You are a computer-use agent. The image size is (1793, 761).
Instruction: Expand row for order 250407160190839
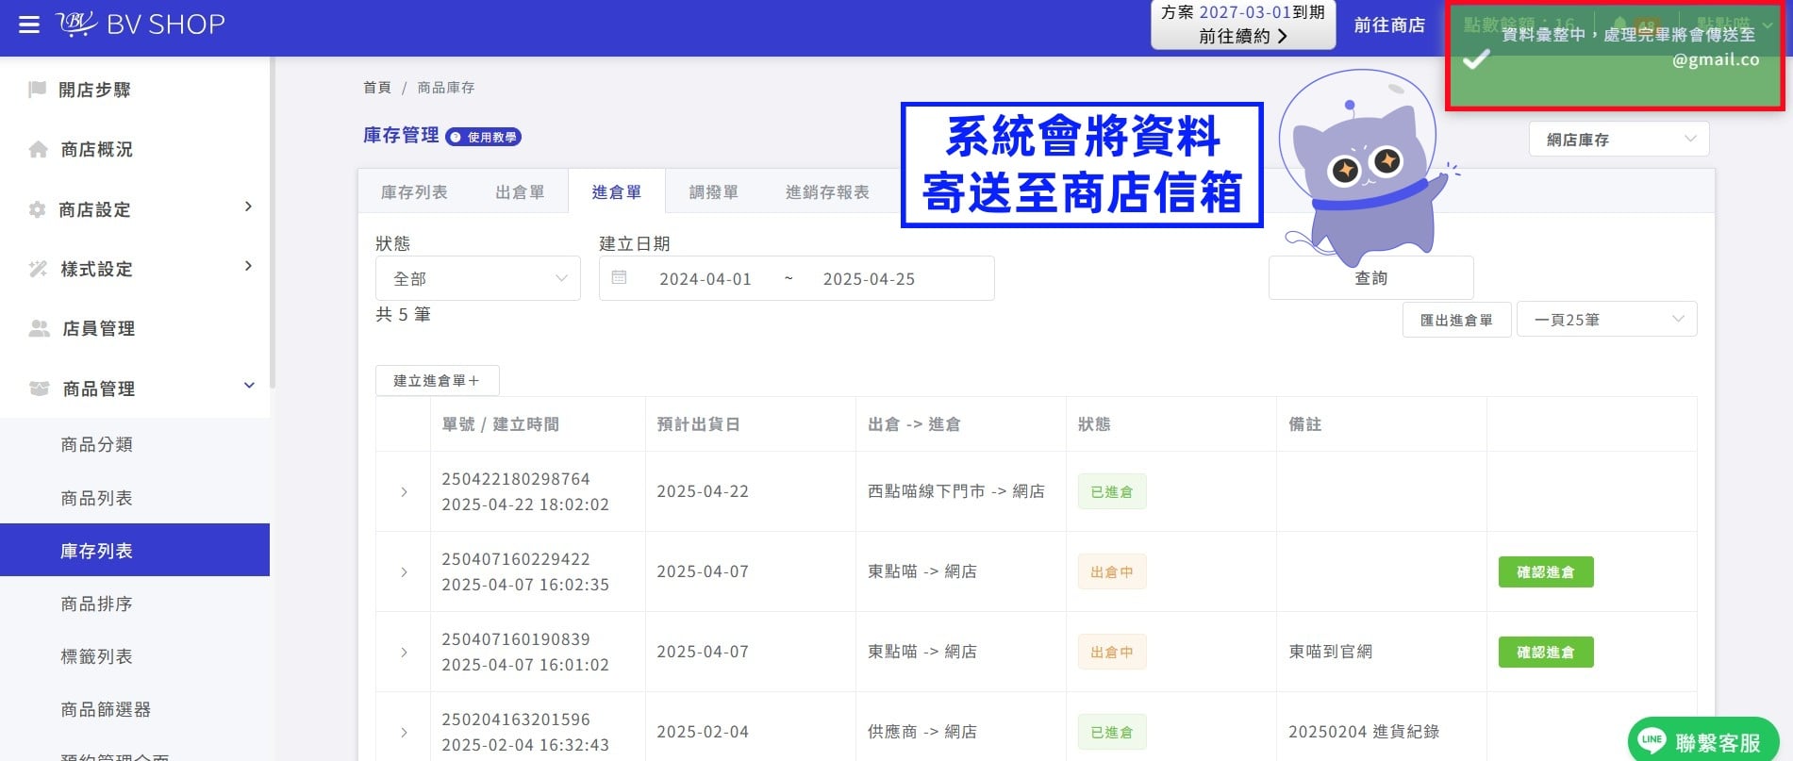tap(404, 653)
